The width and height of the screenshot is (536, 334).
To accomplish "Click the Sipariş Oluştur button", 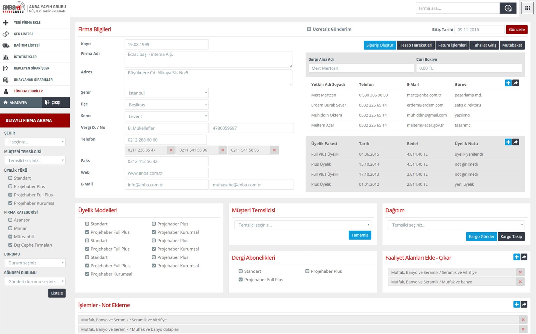I will 380,45.
